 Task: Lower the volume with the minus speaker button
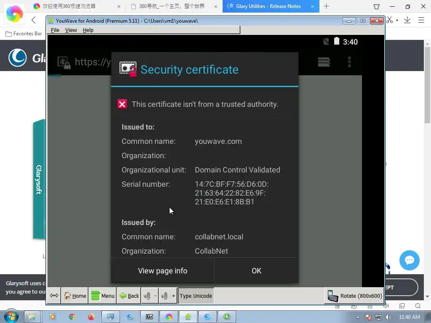tap(150, 296)
